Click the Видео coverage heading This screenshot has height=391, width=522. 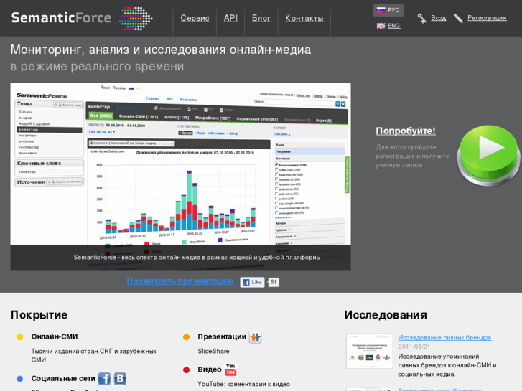point(210,369)
